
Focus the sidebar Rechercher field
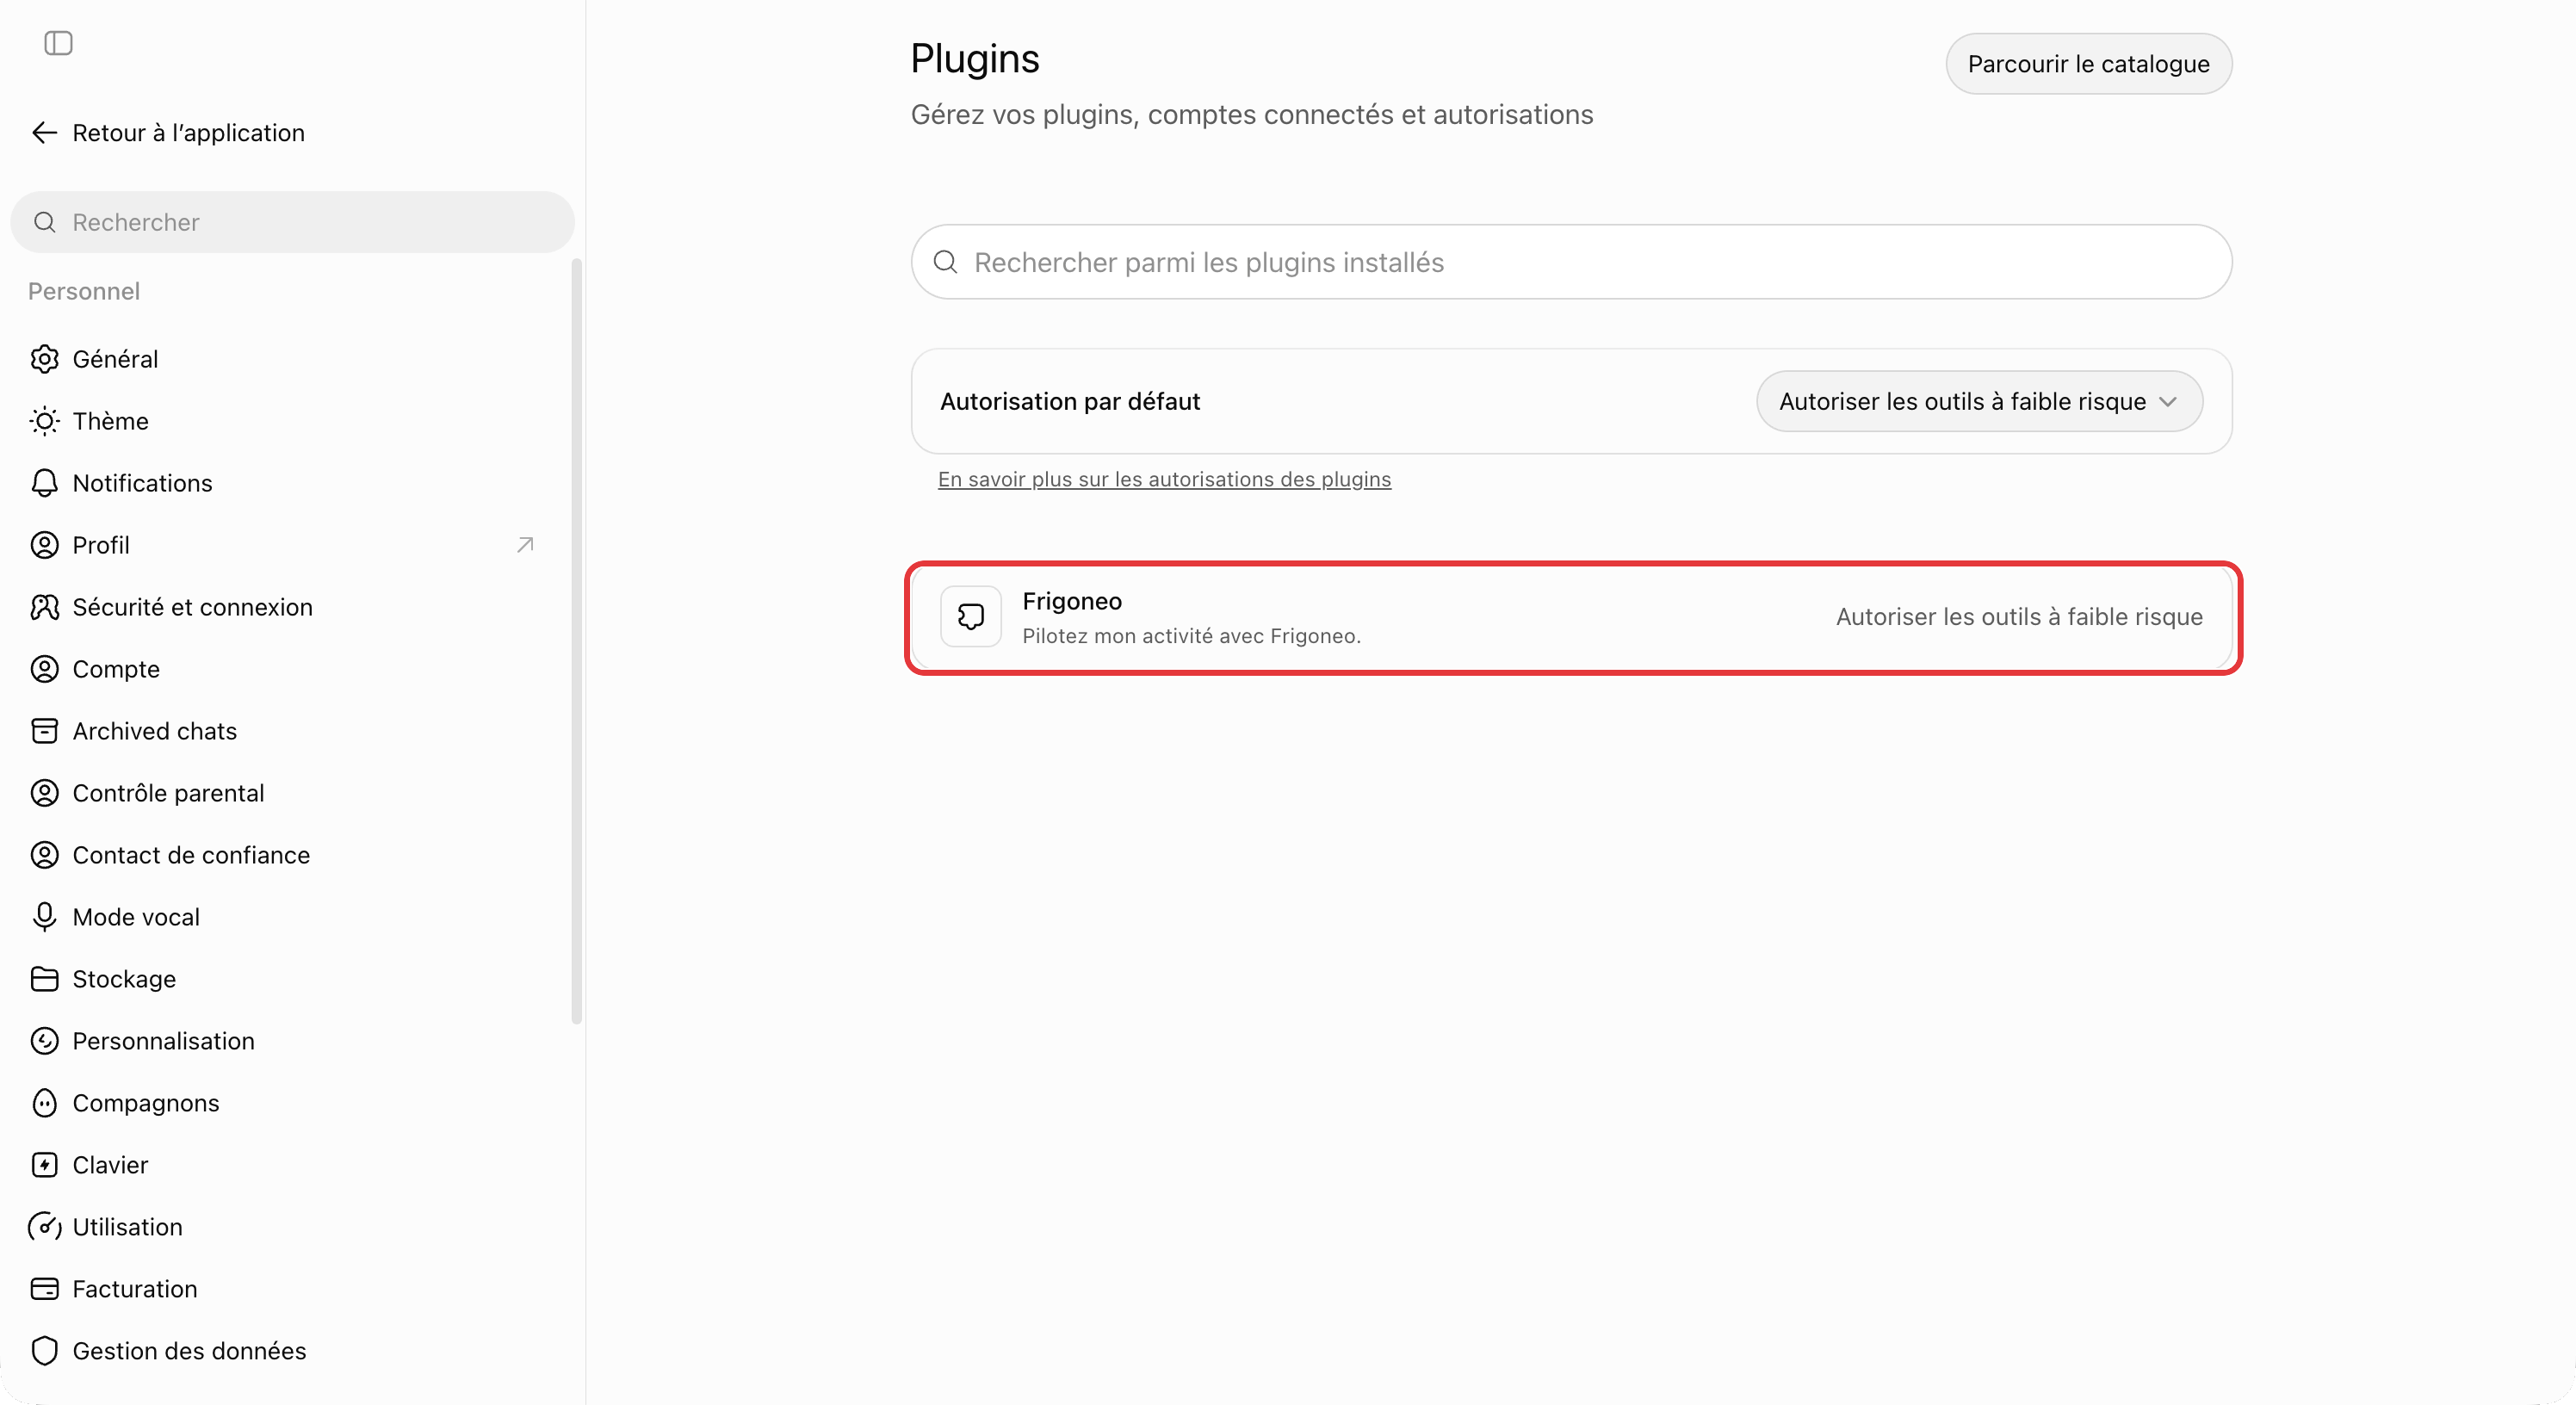tap(293, 222)
